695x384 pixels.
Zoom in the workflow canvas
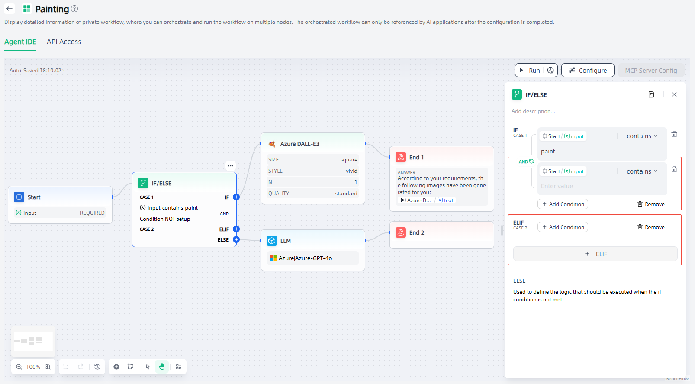[48, 367]
